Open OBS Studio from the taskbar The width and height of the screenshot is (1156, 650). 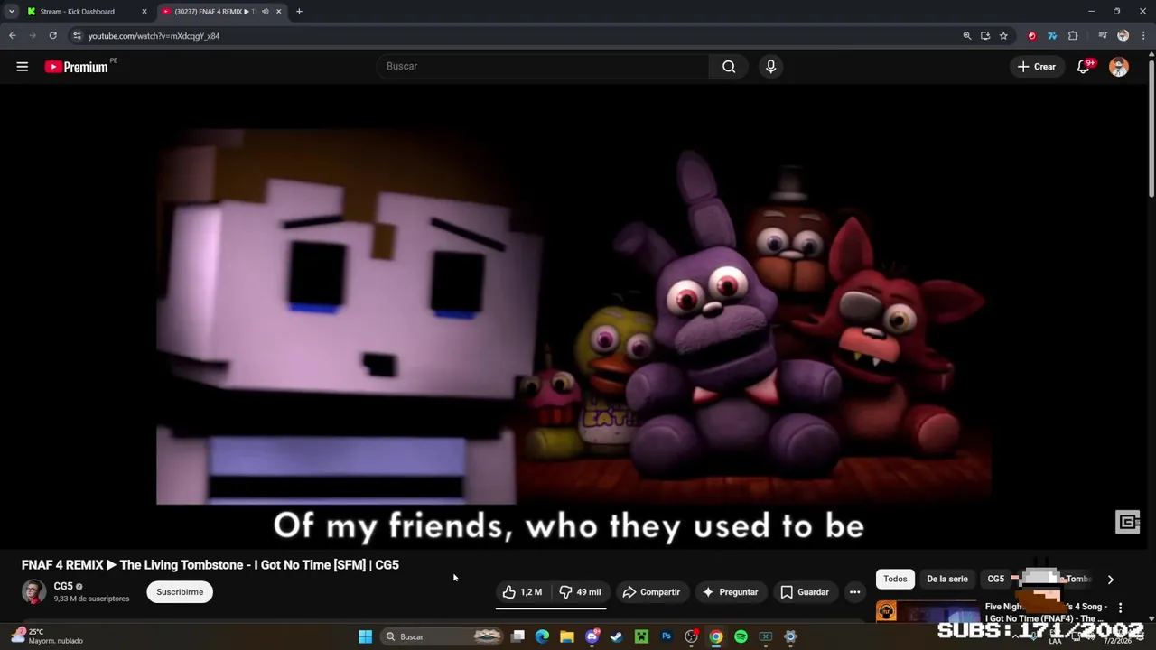[691, 636]
